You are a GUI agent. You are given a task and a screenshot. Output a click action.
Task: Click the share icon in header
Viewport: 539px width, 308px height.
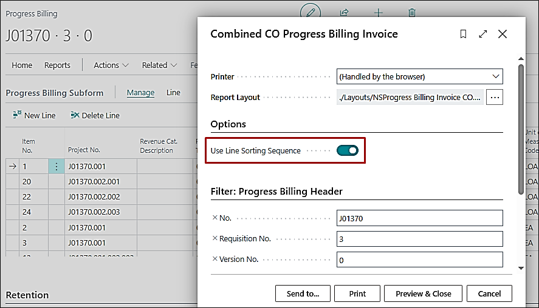[345, 12]
